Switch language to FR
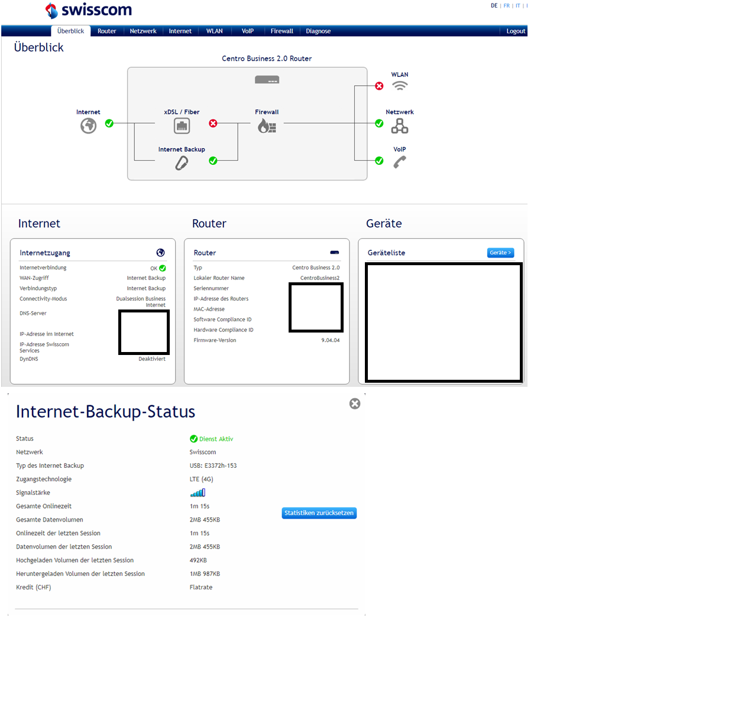 click(x=506, y=6)
